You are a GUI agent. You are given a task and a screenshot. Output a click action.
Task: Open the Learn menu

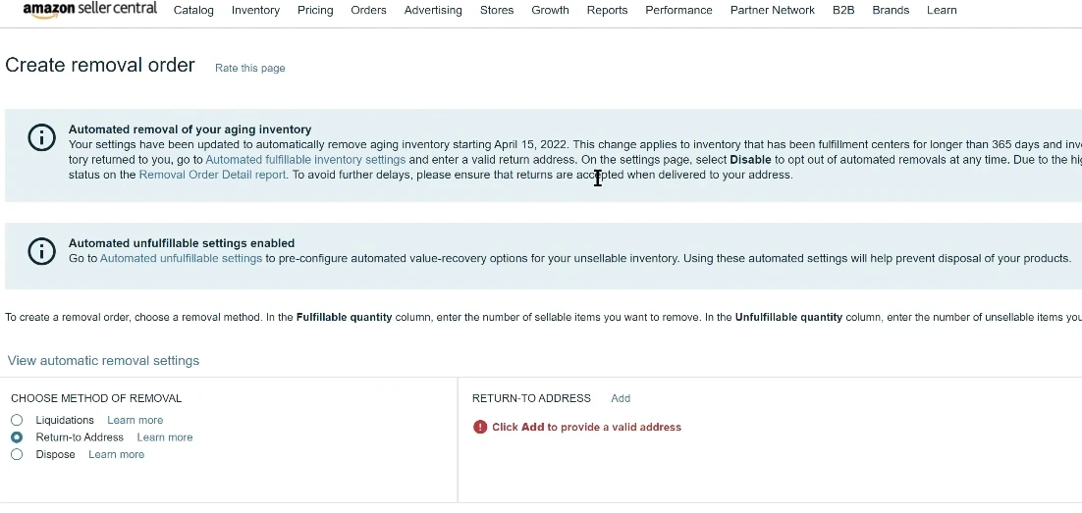pos(942,11)
